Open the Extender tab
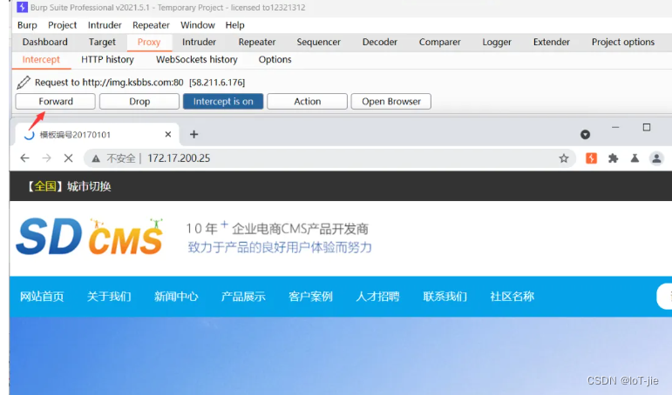The image size is (672, 395). (x=551, y=42)
